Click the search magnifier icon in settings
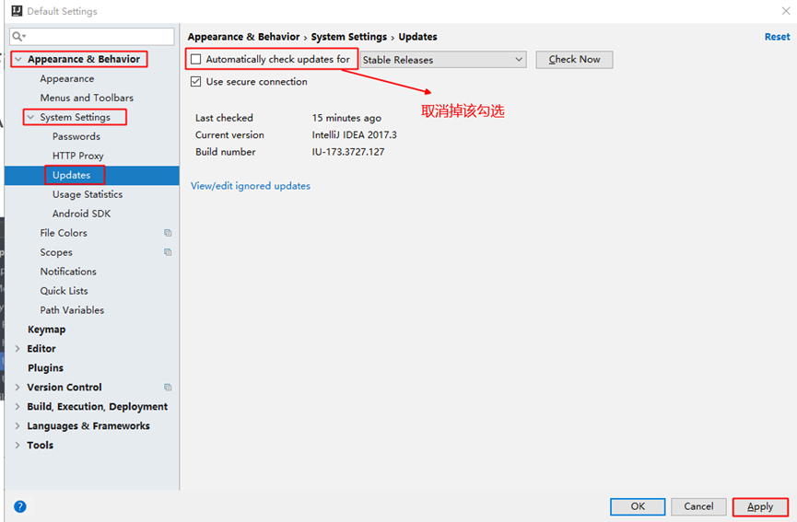Image resolution: width=797 pixels, height=522 pixels. point(18,36)
